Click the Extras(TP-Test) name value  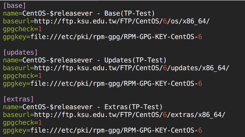coord(133,107)
